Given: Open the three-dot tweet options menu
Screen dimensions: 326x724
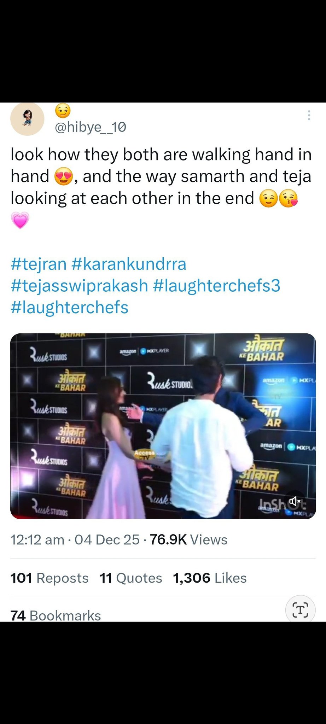Looking at the screenshot, I should coord(309,115).
